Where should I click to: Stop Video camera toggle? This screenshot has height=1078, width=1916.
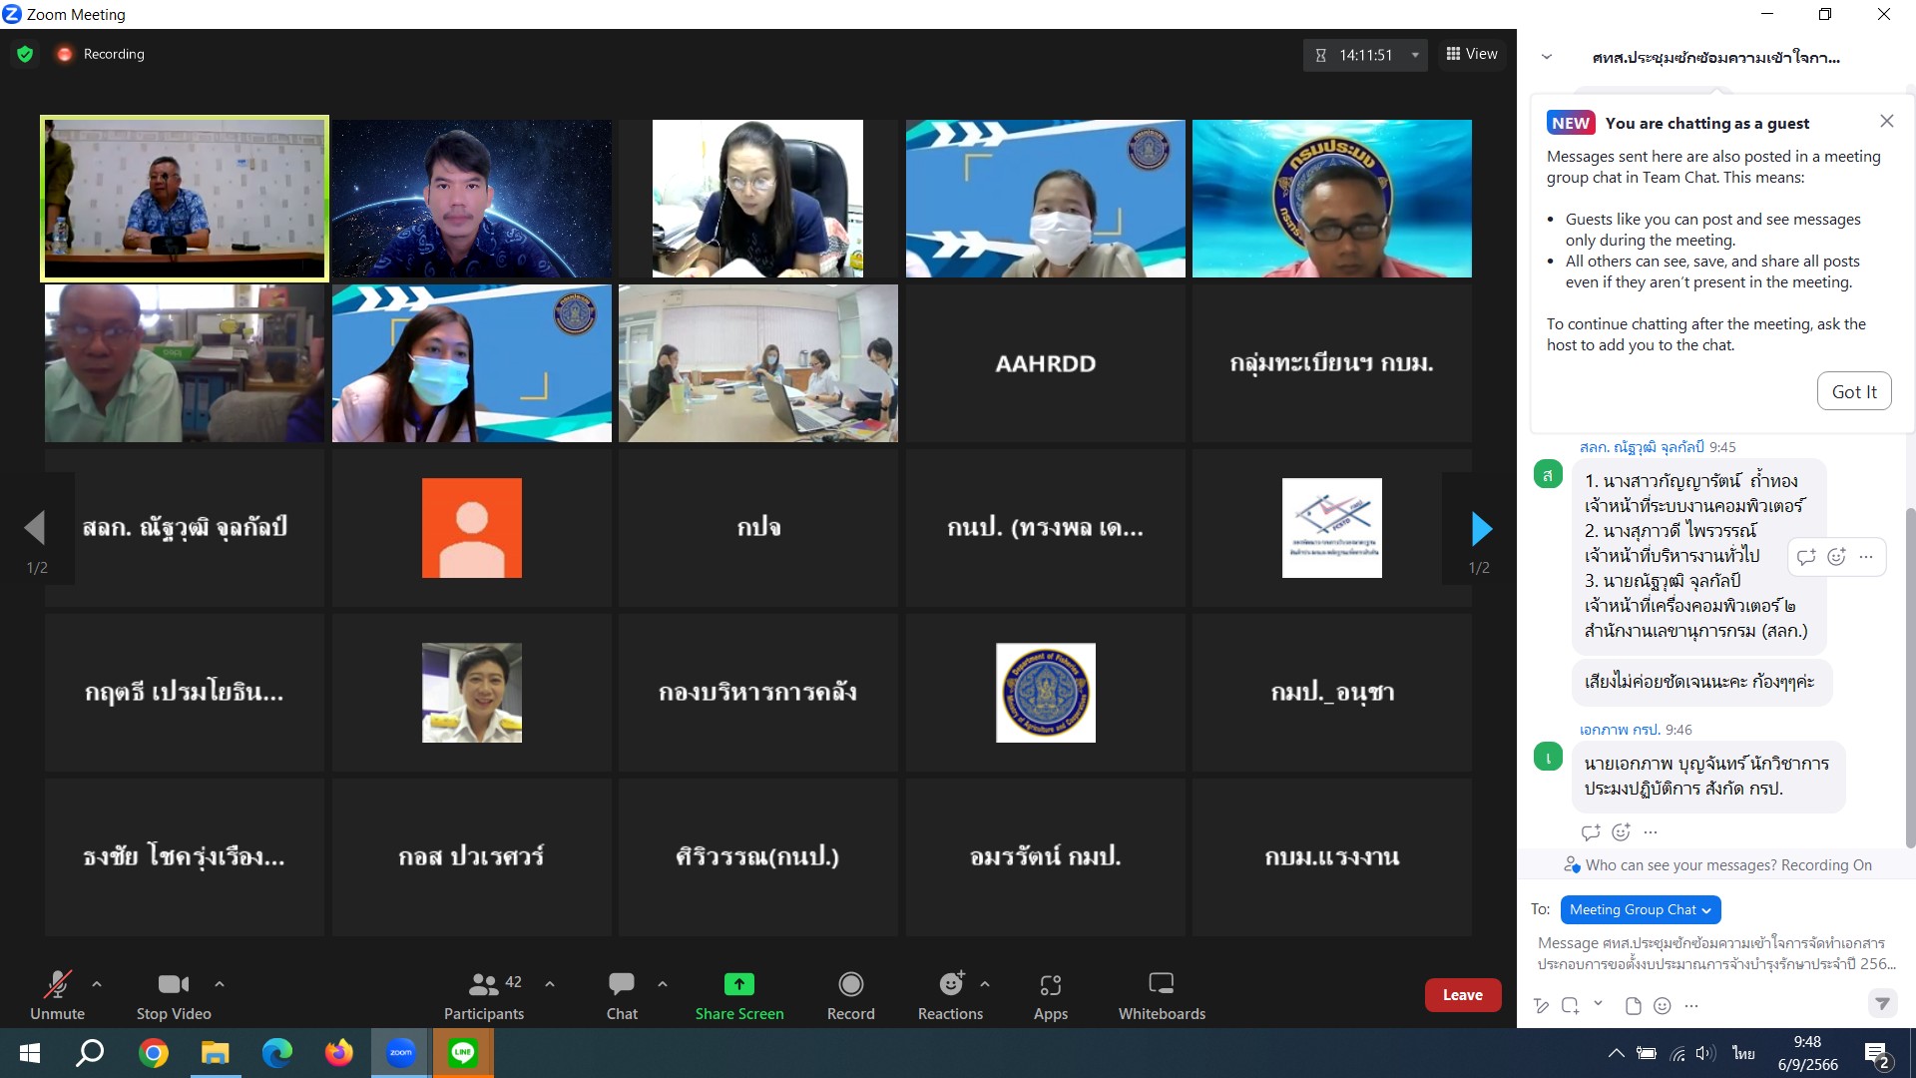coord(174,995)
